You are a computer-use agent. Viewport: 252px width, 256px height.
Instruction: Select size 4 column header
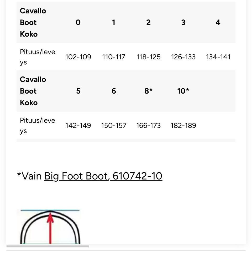coord(218,23)
